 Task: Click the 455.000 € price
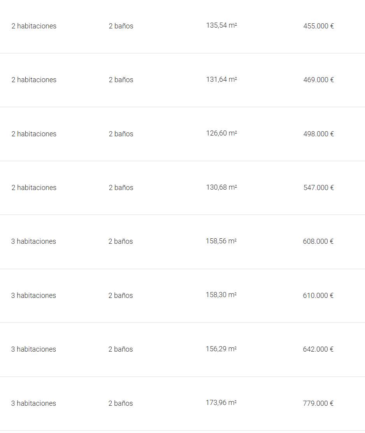click(318, 26)
